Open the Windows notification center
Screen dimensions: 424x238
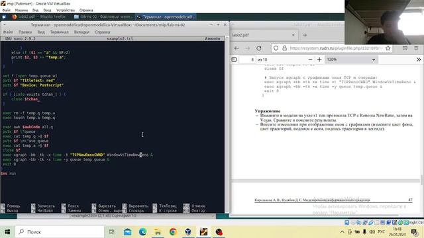[x=414, y=232]
